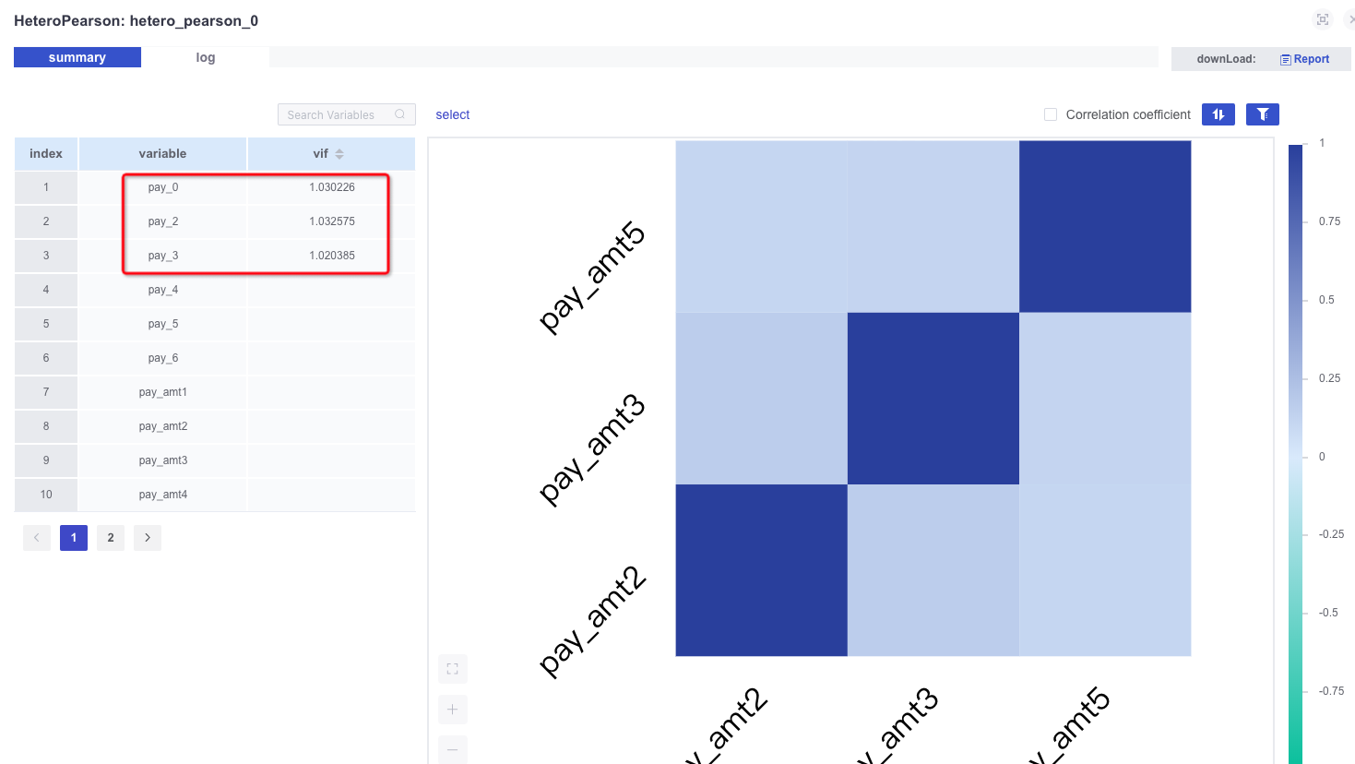The width and height of the screenshot is (1355, 764).
Task: Click the Report icon next to downLoad
Action: 1284,58
